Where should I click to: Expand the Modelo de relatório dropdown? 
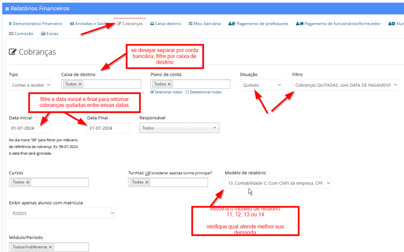pyautogui.click(x=278, y=183)
